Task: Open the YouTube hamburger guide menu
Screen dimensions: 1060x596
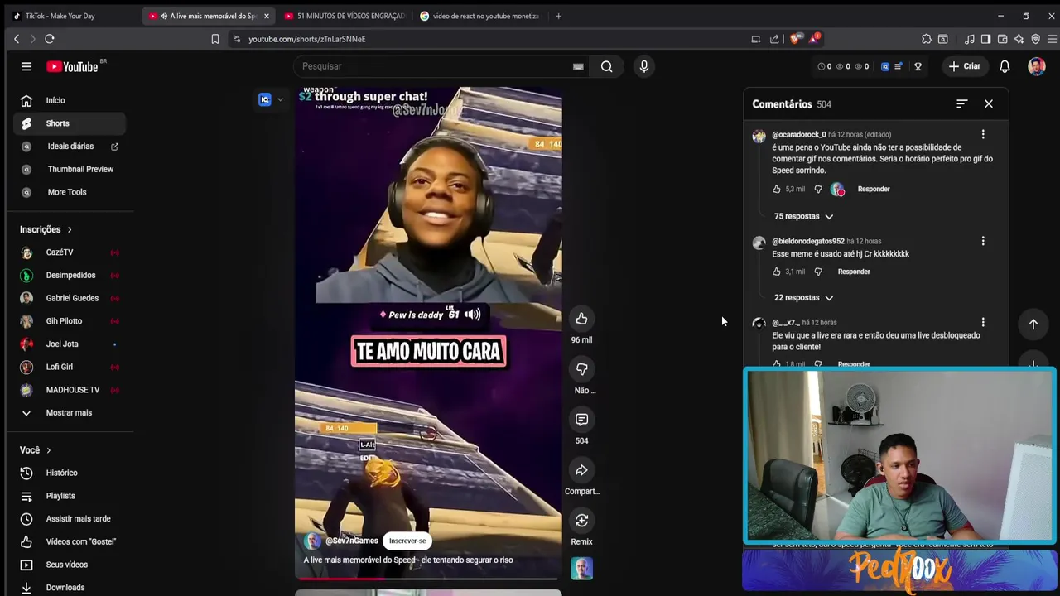Action: click(26, 66)
